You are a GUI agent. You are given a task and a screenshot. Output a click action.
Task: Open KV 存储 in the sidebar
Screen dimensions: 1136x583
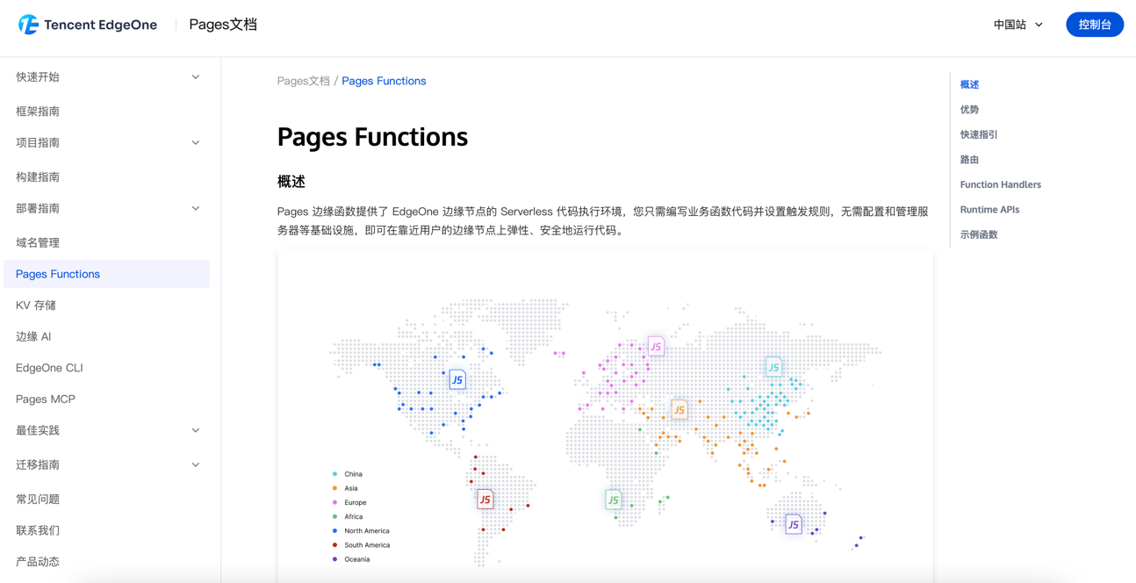[36, 306]
